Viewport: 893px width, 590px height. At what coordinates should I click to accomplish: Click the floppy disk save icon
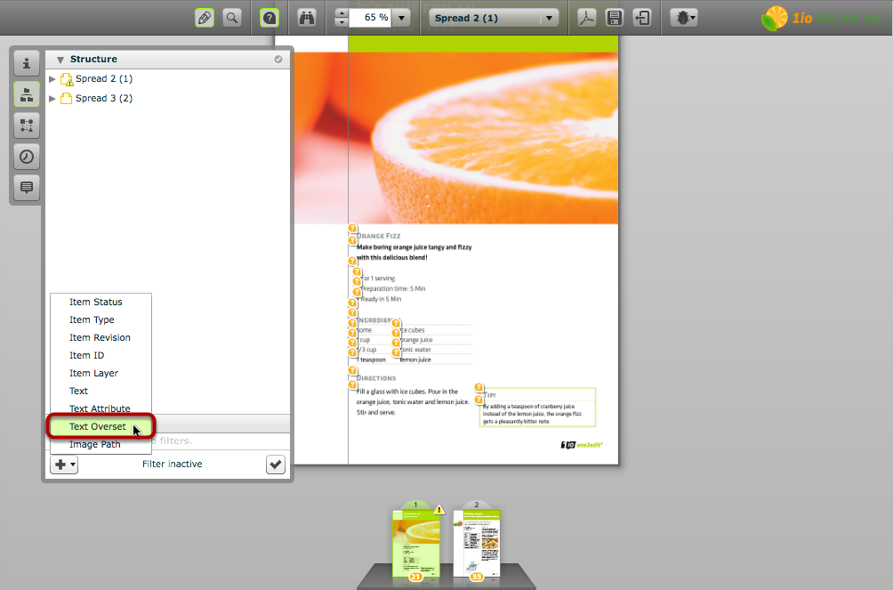tap(615, 17)
